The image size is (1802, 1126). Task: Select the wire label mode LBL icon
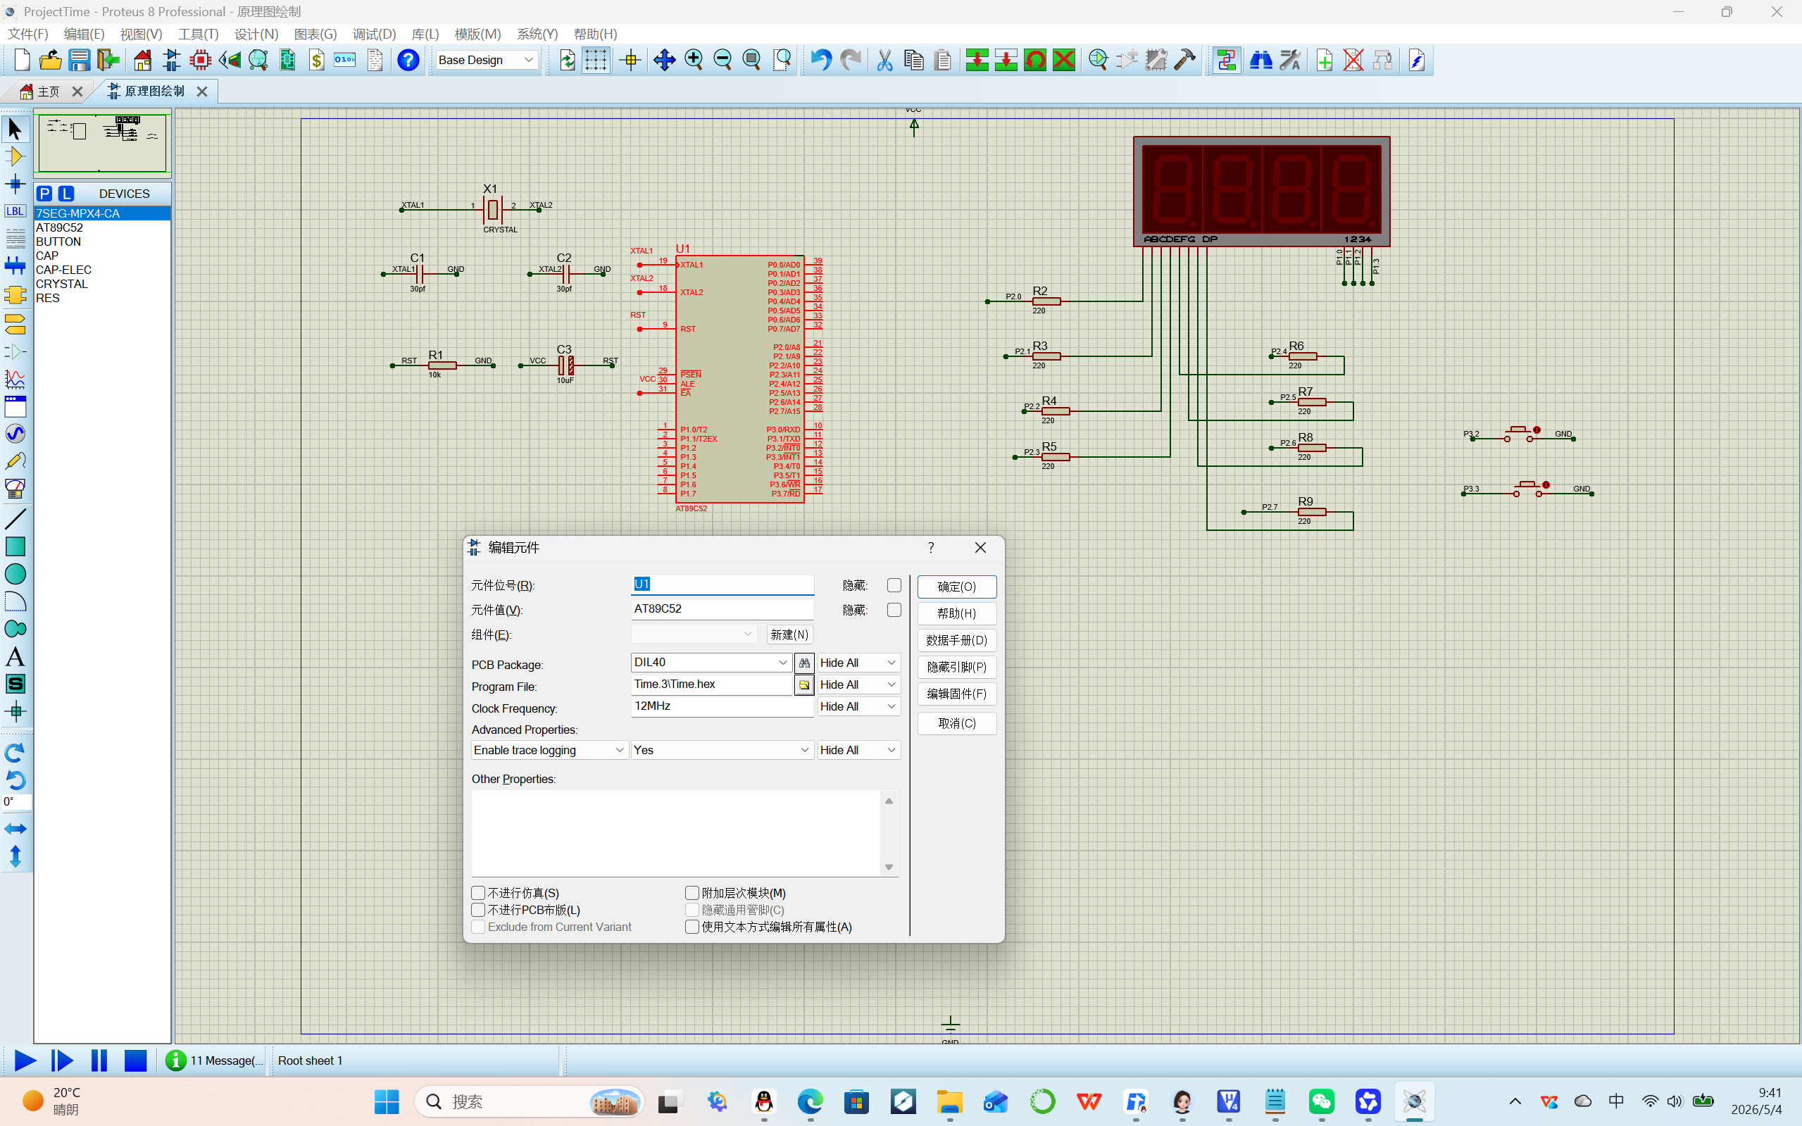click(15, 211)
